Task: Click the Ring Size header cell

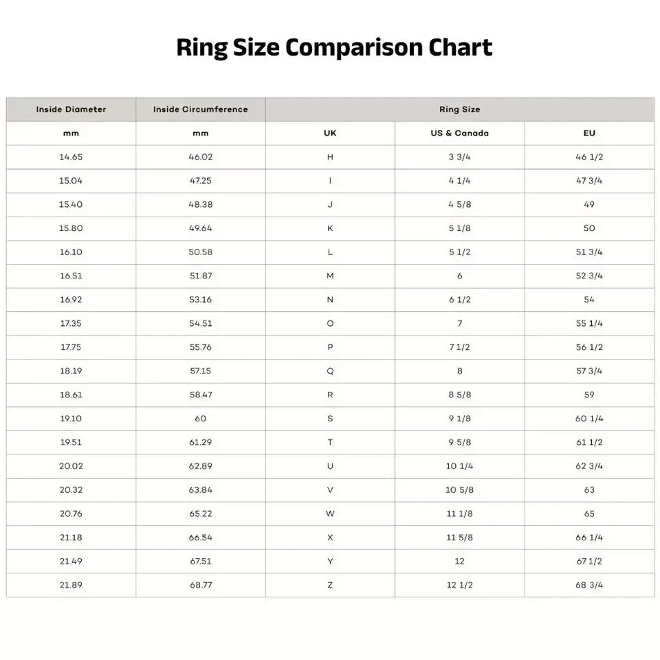Action: click(x=459, y=109)
